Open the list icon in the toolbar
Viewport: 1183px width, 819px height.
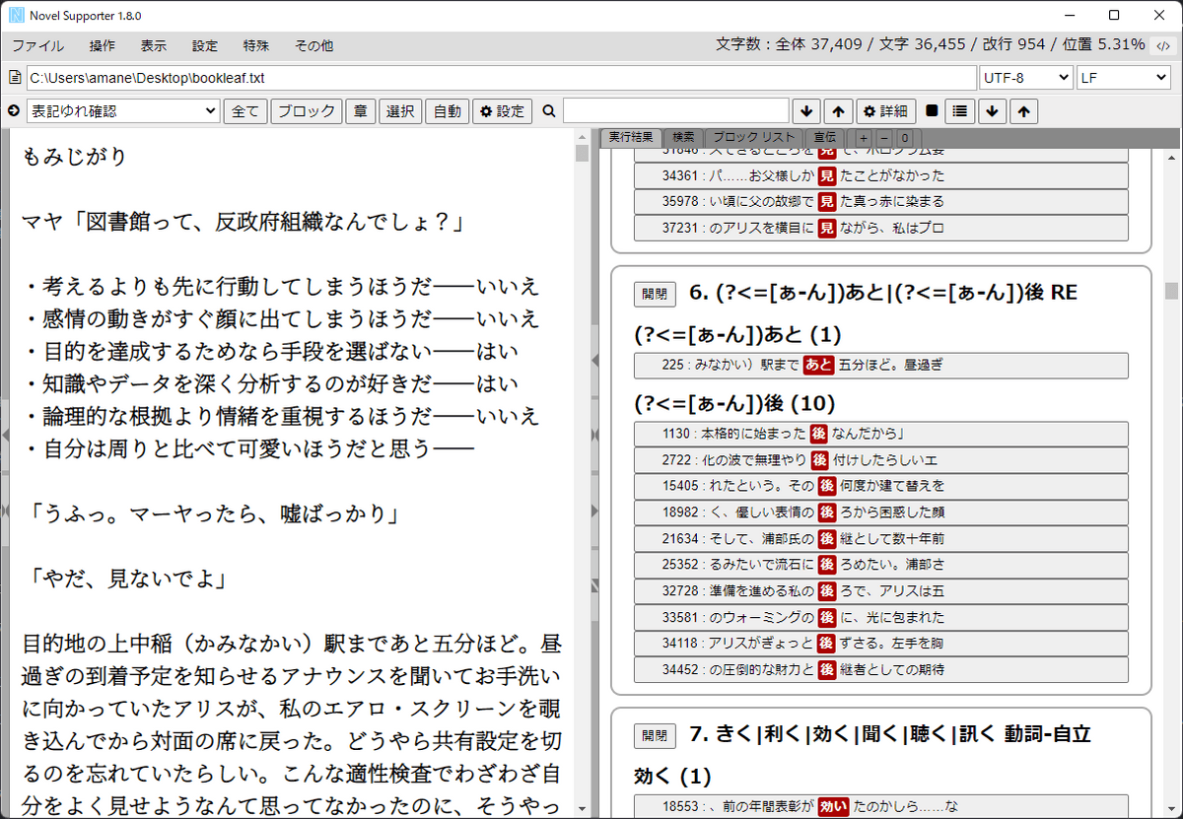click(960, 111)
